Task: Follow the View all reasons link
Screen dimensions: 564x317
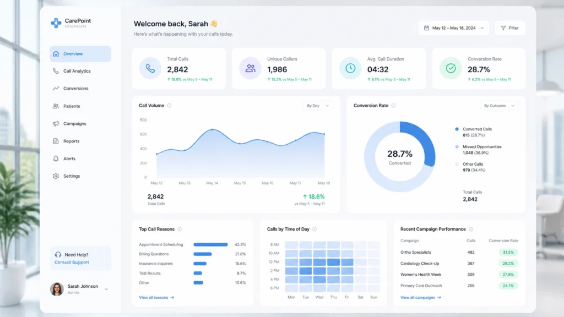Action: point(156,298)
